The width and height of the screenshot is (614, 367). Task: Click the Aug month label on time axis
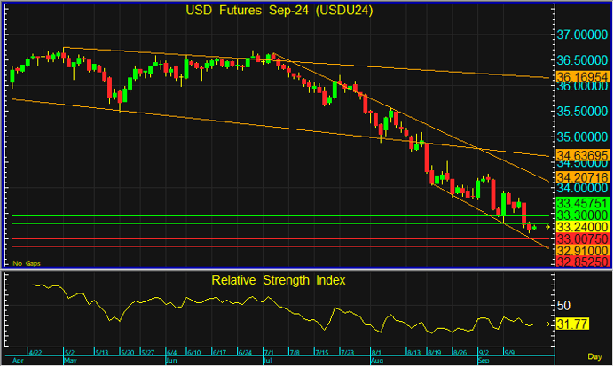click(375, 363)
